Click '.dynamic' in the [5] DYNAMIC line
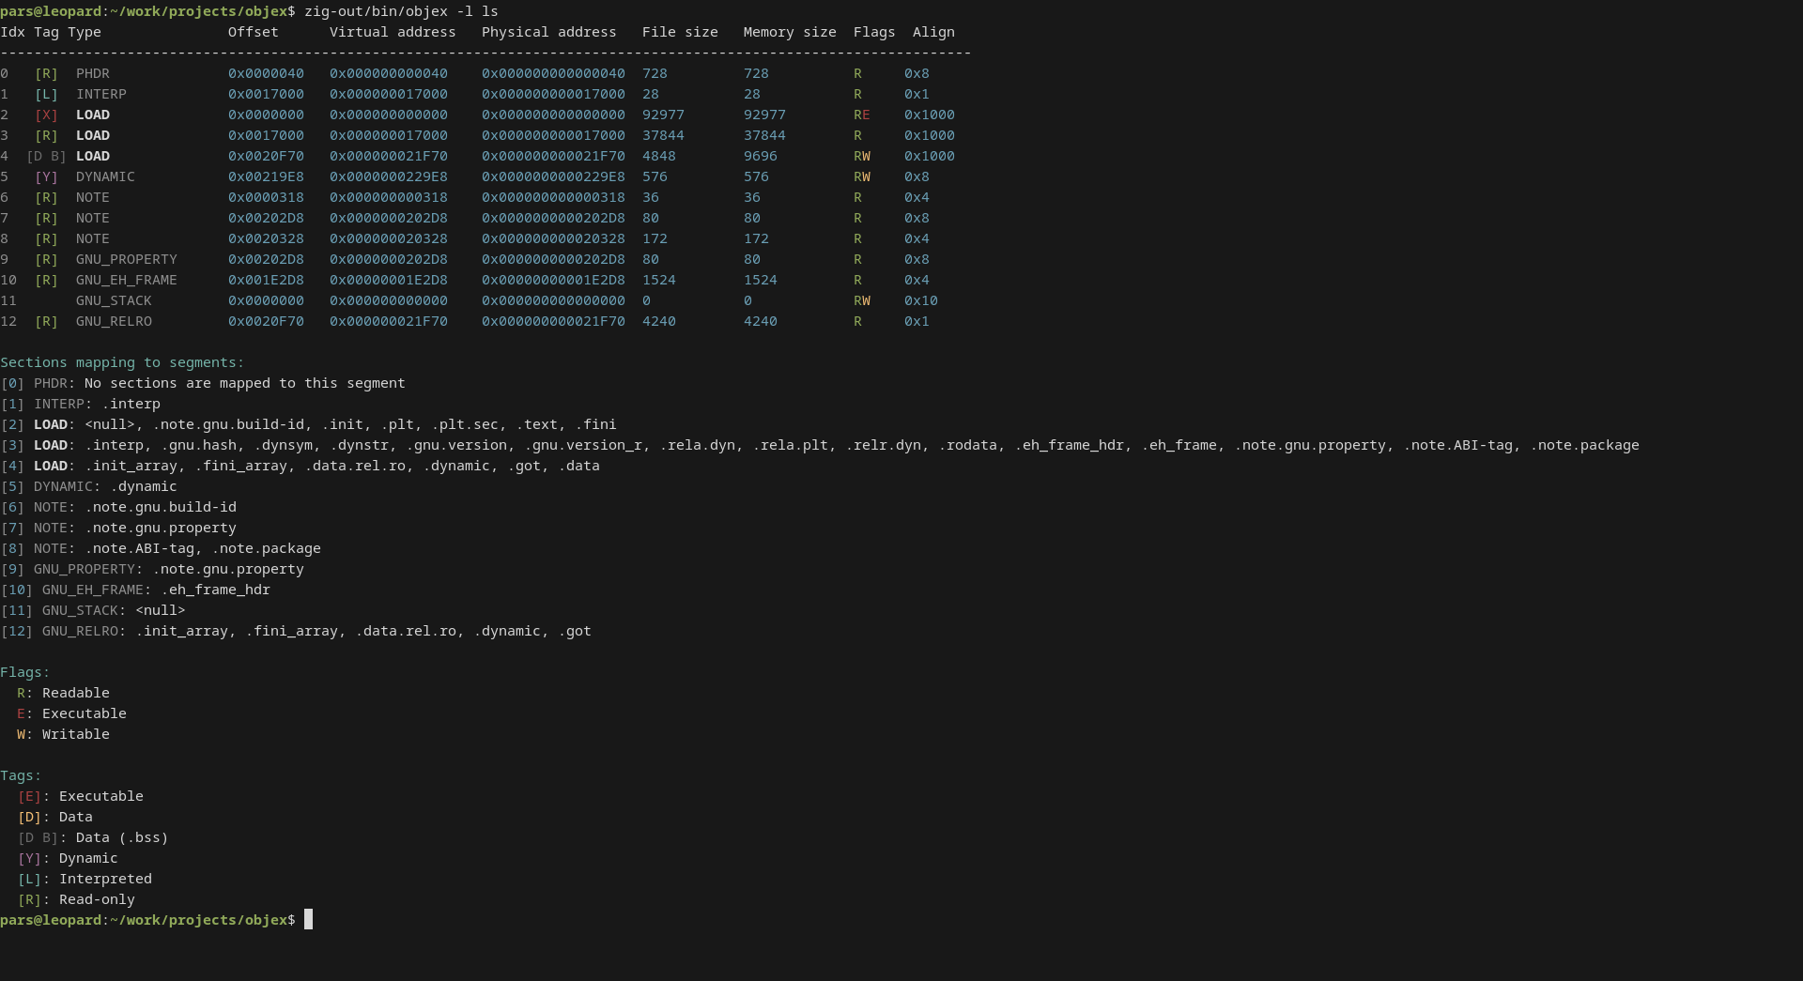 (144, 486)
